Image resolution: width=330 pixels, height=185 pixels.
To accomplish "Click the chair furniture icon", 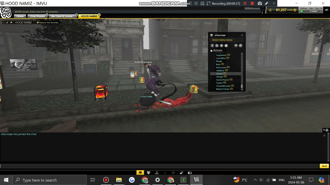I will pos(165,173).
